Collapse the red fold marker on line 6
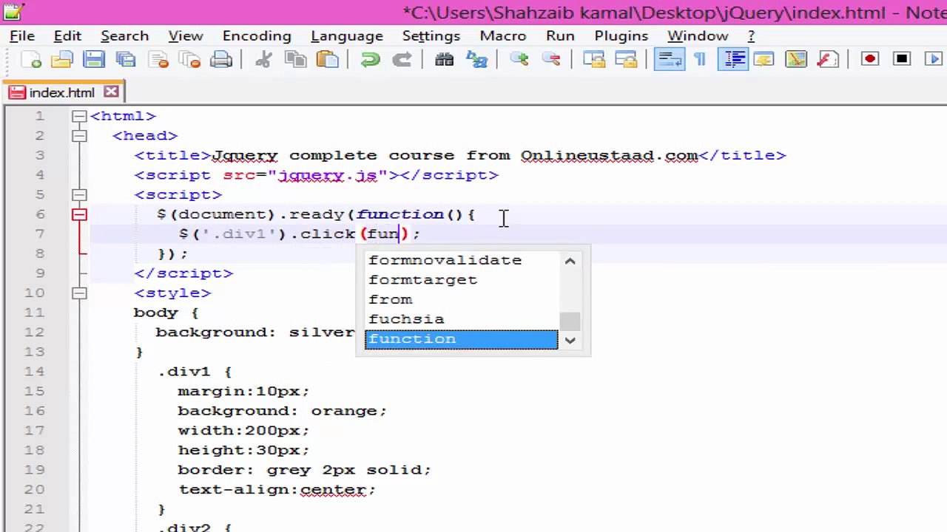The width and height of the screenshot is (947, 532). (79, 214)
